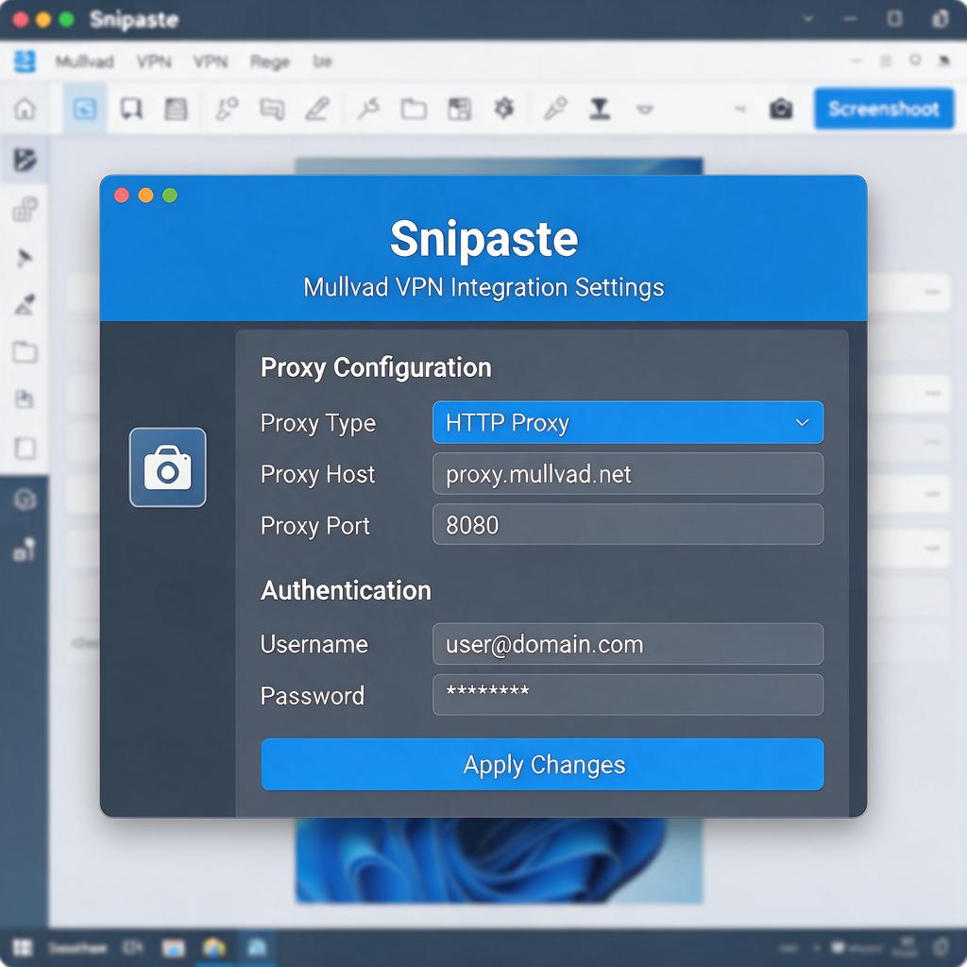Click the Proxy Port field showing 8080
The width and height of the screenshot is (967, 967).
pos(628,525)
